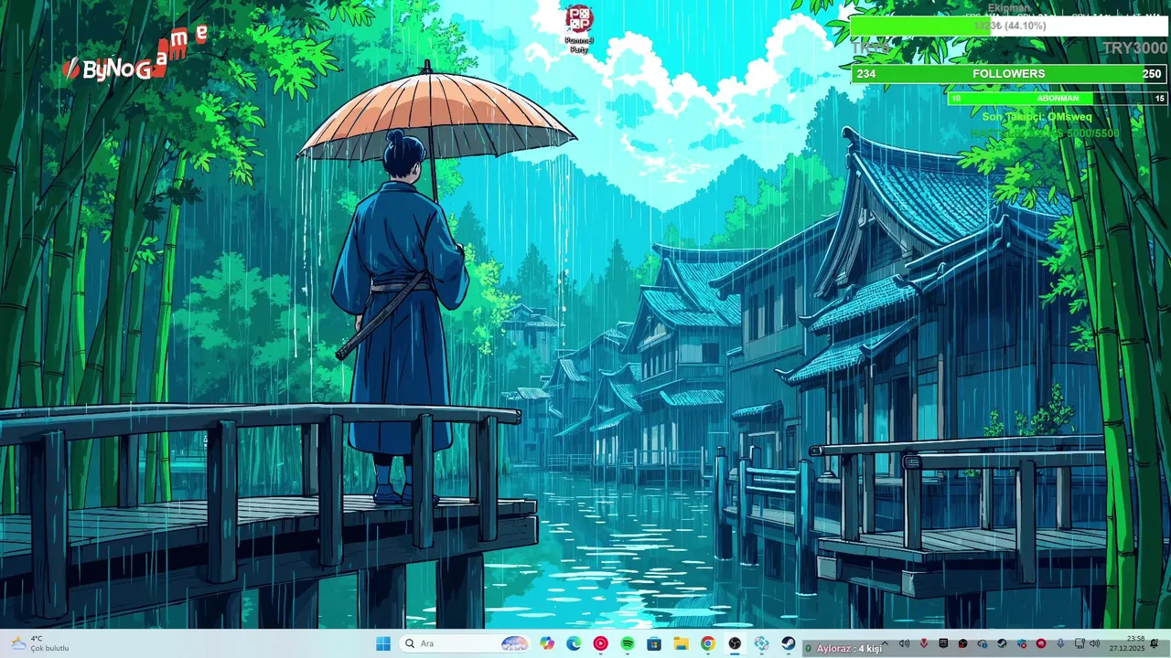Open Microsoft Edge from the taskbar
The image size is (1171, 658).
point(574,643)
